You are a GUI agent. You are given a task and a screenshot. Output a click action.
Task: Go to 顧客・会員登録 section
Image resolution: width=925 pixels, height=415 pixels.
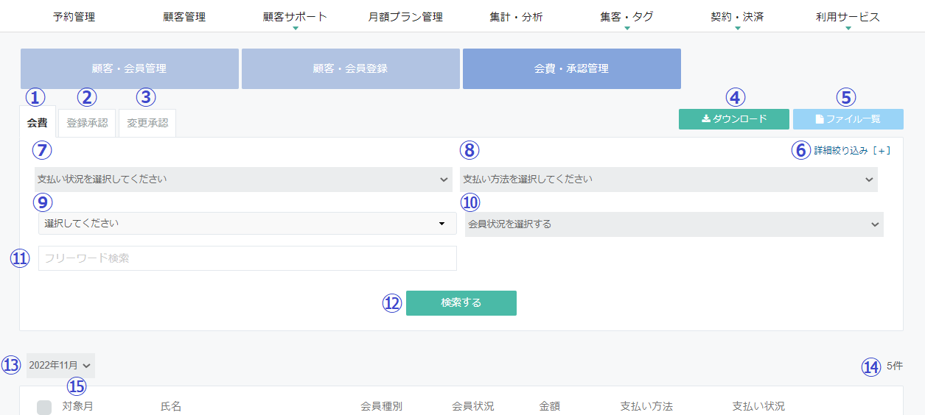coord(351,68)
